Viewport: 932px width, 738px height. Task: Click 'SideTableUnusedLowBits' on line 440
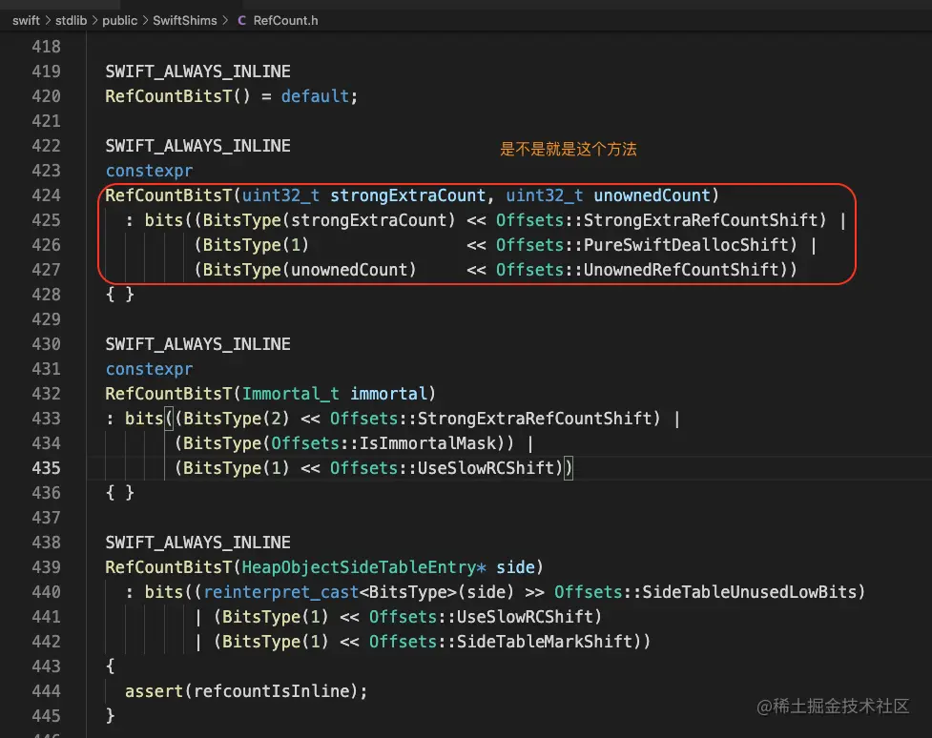(x=749, y=592)
